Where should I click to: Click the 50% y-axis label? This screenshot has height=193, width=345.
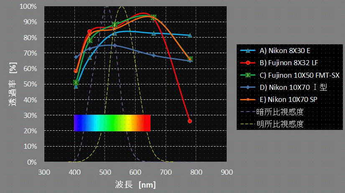click(30, 84)
